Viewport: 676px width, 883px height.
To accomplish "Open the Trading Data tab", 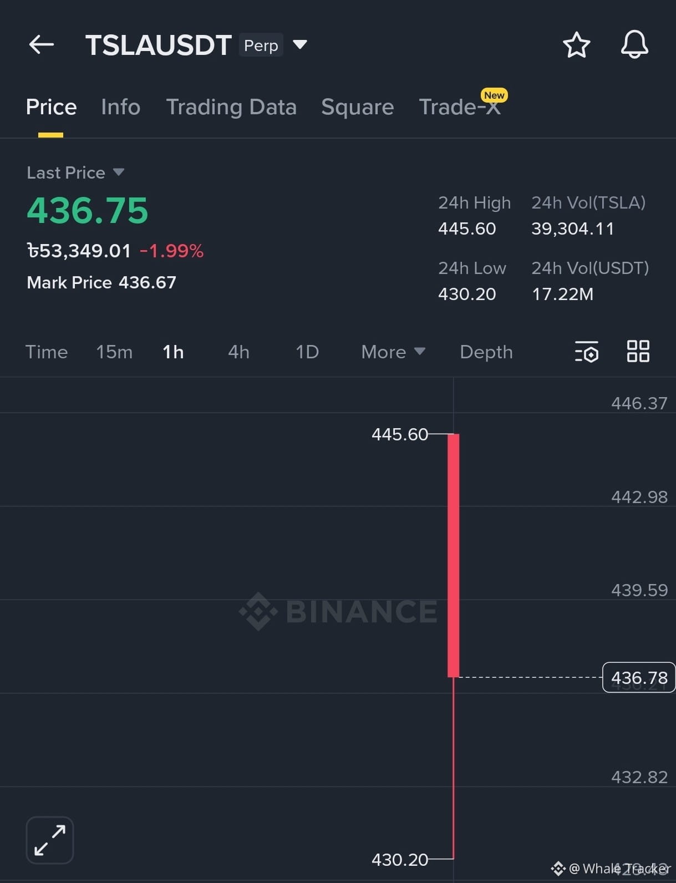I will coord(231,107).
